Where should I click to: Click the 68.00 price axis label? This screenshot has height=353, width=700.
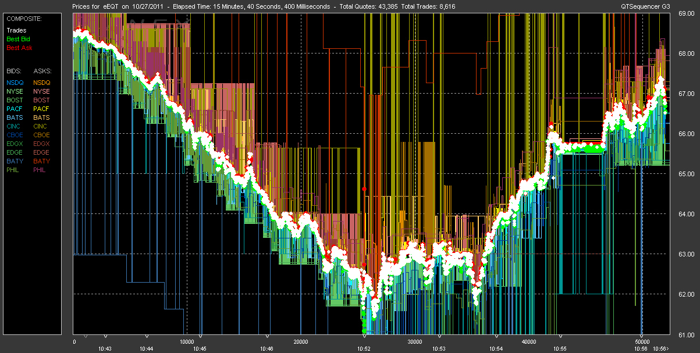point(687,54)
